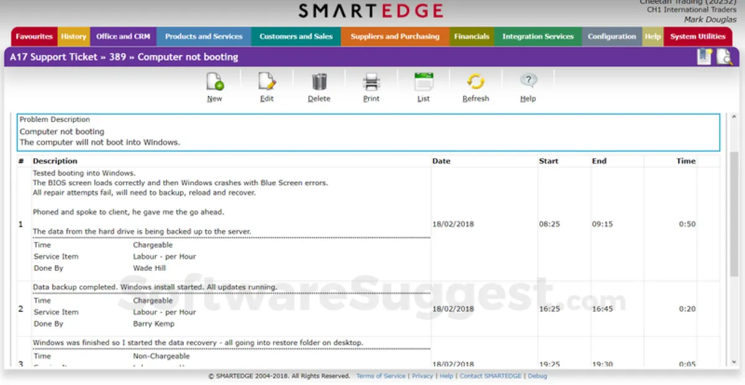This screenshot has height=385, width=745.
Task: Open the Terms of Service link
Action: point(381,376)
